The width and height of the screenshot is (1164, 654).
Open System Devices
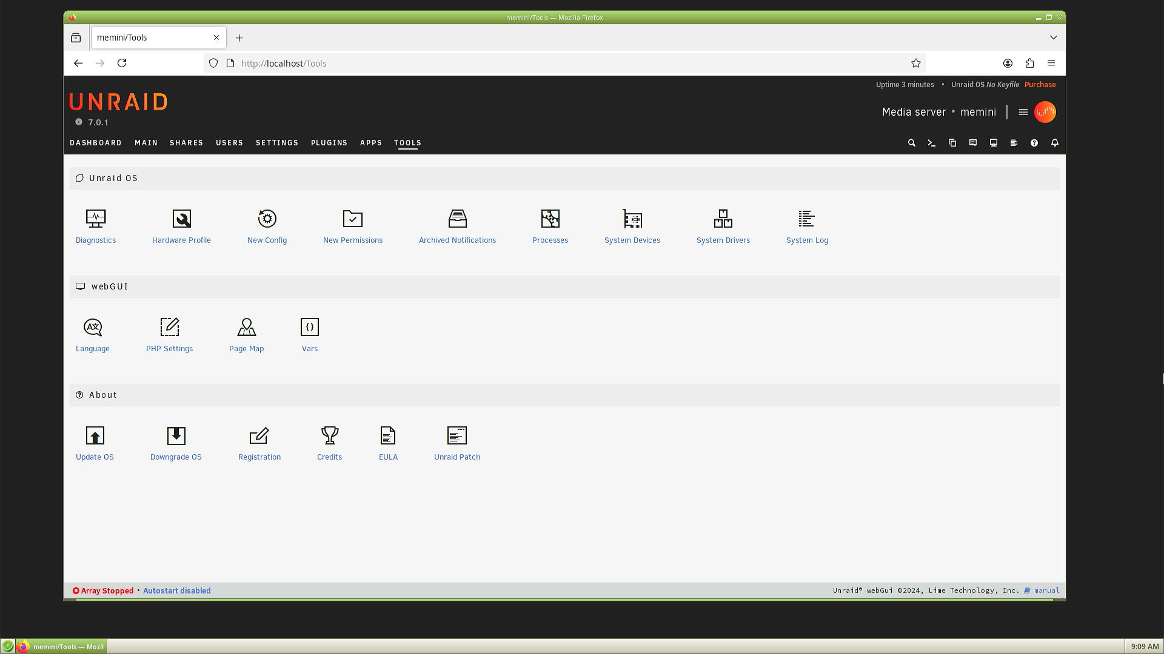pos(632,226)
